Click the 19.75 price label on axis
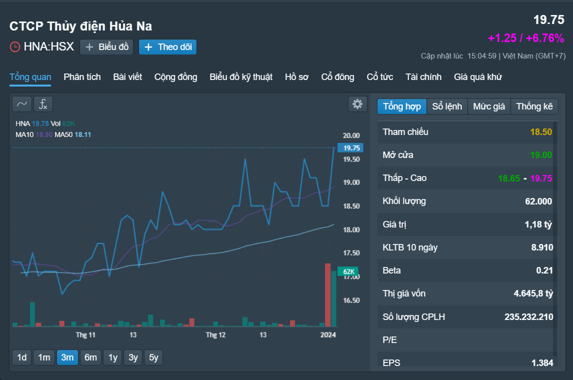The width and height of the screenshot is (573, 380). 350,148
